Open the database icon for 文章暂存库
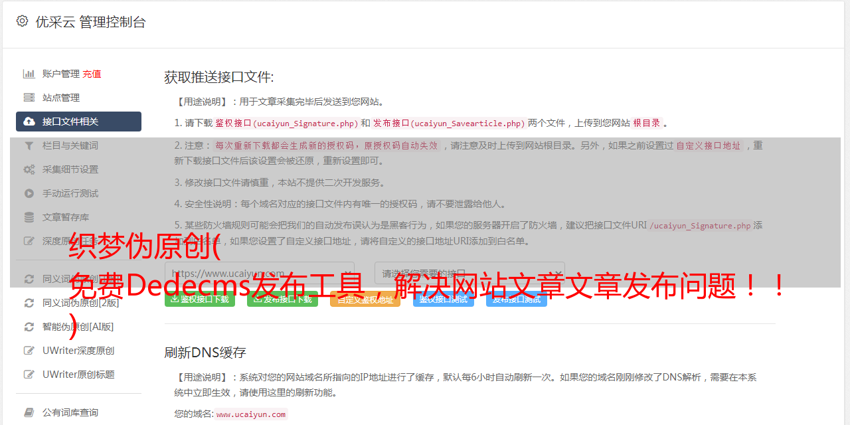The height and width of the screenshot is (425, 850). [x=29, y=217]
